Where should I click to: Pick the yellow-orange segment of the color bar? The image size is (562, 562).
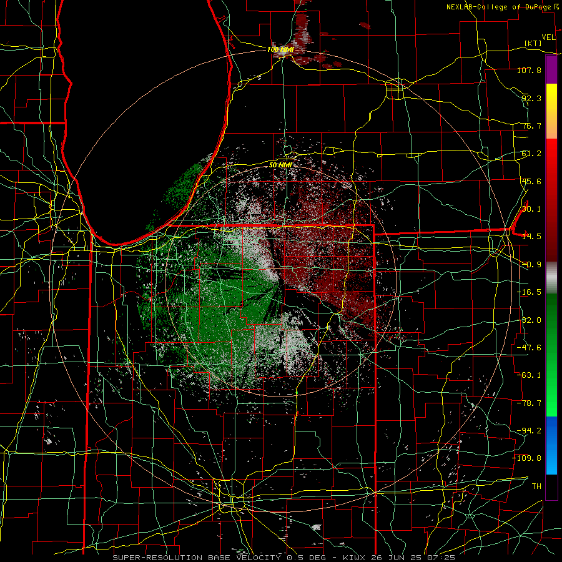(x=551, y=112)
